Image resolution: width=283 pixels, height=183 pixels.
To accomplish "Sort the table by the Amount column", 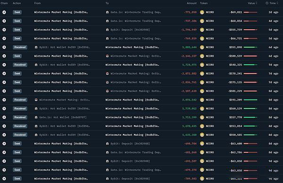I will coord(191,3).
